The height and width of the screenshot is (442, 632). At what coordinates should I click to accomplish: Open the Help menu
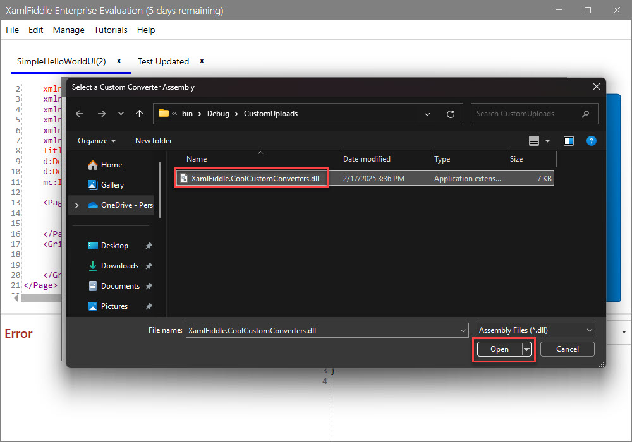pos(146,30)
